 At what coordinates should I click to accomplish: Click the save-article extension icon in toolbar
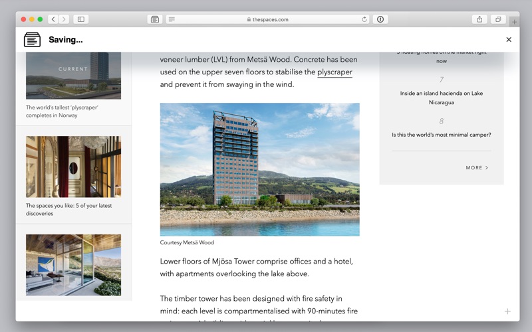[155, 19]
